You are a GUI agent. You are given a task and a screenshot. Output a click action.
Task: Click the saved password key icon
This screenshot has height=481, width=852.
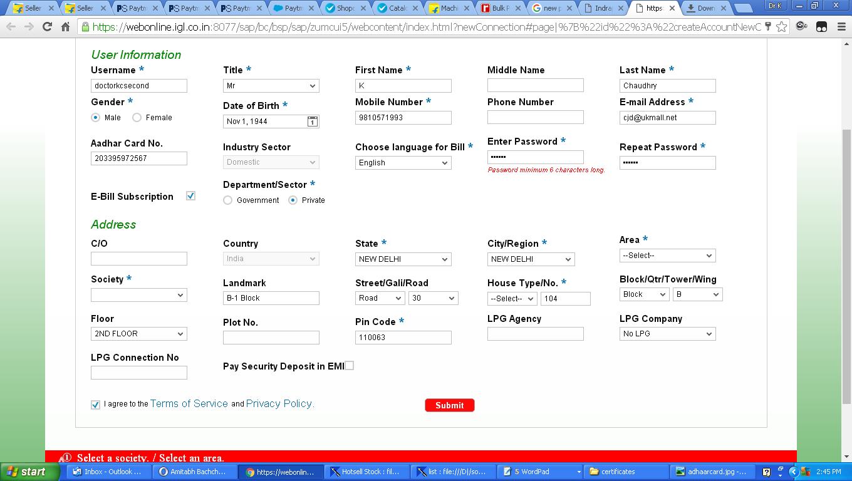point(768,27)
